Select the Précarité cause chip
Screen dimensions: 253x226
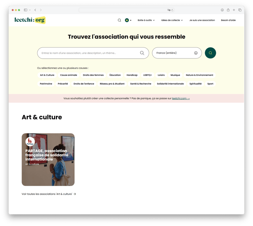pyautogui.click(x=63, y=84)
